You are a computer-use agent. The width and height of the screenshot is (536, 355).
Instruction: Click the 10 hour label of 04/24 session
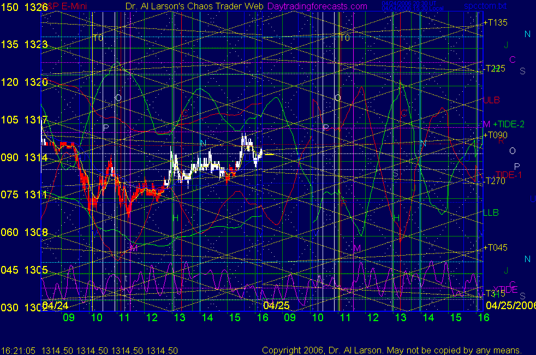[x=97, y=317]
